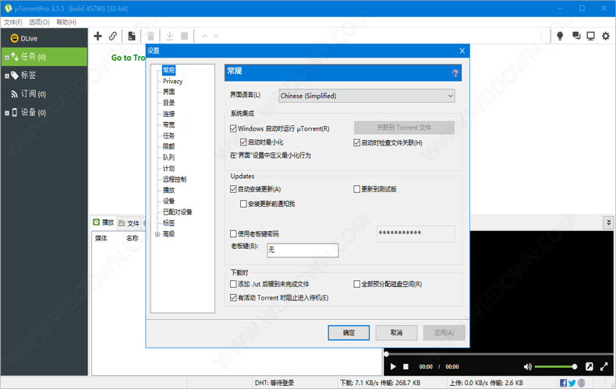The height and width of the screenshot is (389, 616).
Task: Click the lightbulb icon in toolbar
Action: pos(560,36)
